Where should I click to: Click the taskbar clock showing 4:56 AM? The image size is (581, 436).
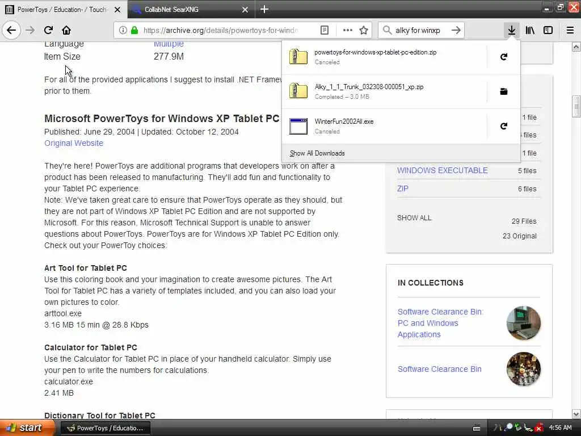coord(560,427)
